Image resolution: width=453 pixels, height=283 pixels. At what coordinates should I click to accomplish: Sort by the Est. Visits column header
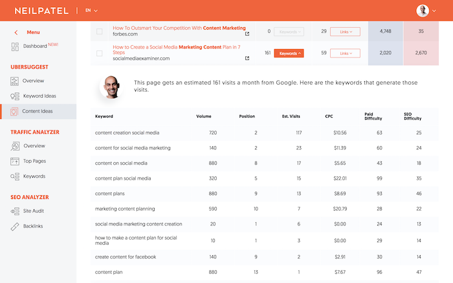point(291,116)
